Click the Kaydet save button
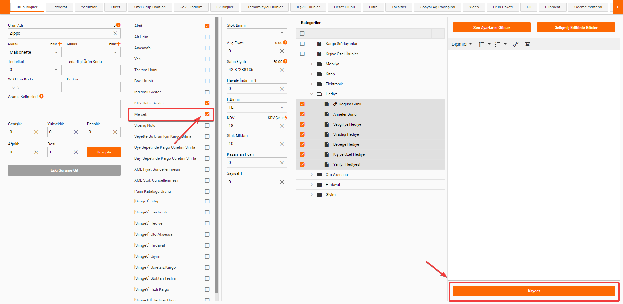 534,291
